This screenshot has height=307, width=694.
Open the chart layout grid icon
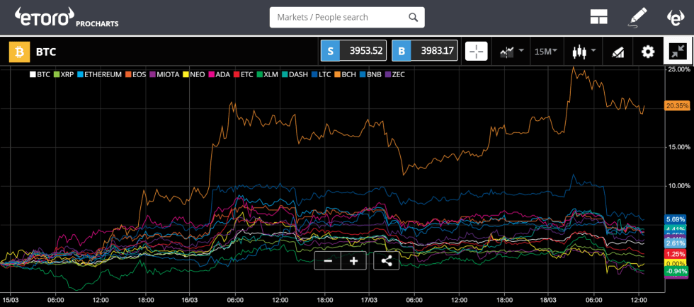point(599,17)
